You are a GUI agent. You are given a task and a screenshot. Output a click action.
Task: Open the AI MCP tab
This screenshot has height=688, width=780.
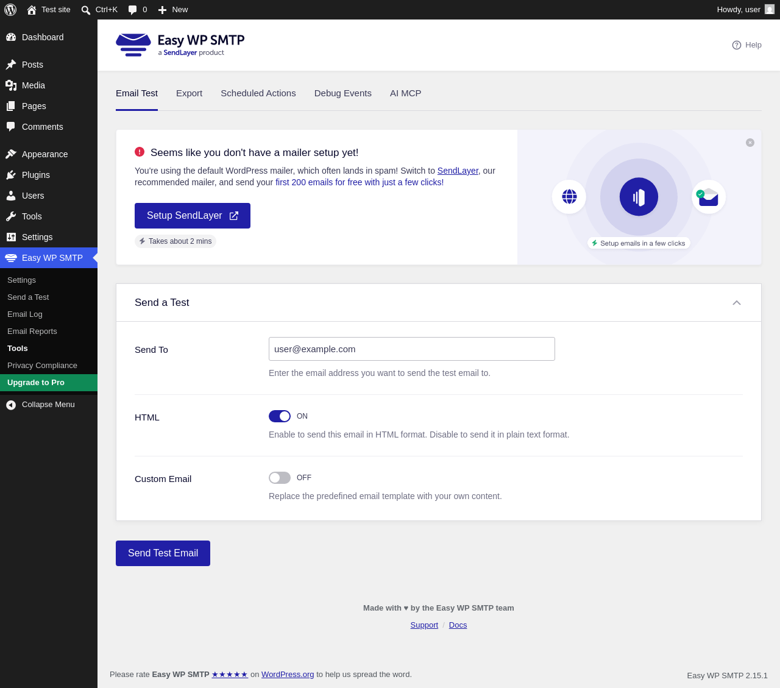pyautogui.click(x=406, y=93)
